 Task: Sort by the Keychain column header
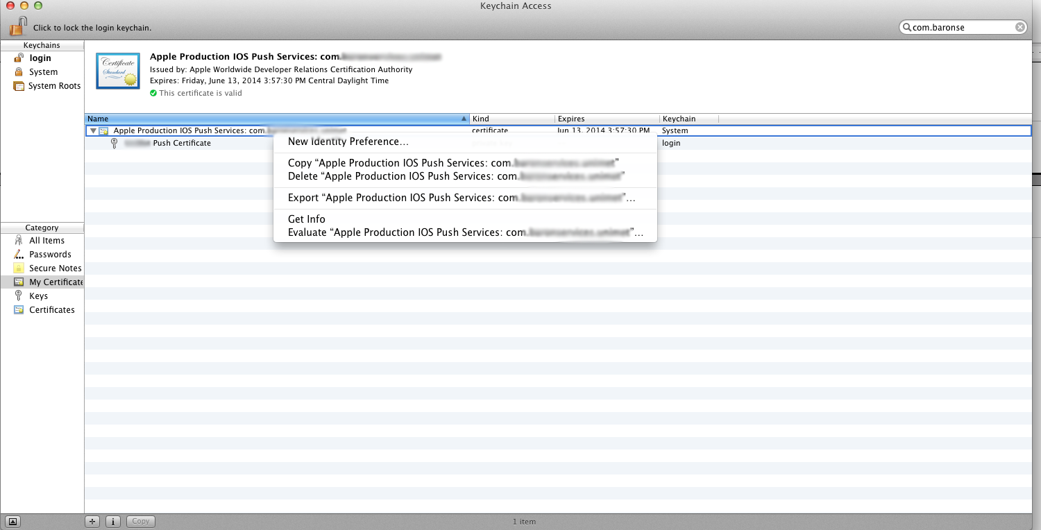pyautogui.click(x=689, y=119)
